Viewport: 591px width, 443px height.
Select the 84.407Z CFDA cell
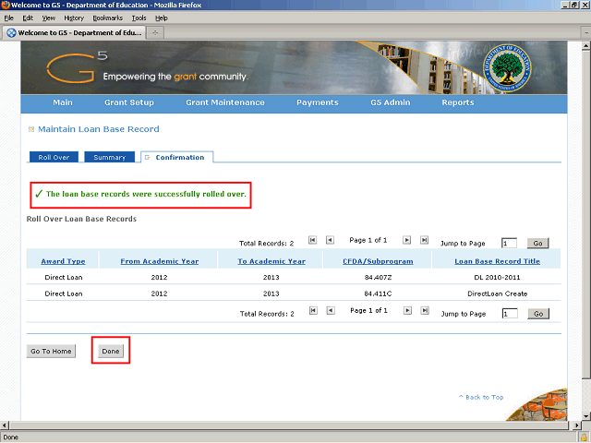point(378,277)
